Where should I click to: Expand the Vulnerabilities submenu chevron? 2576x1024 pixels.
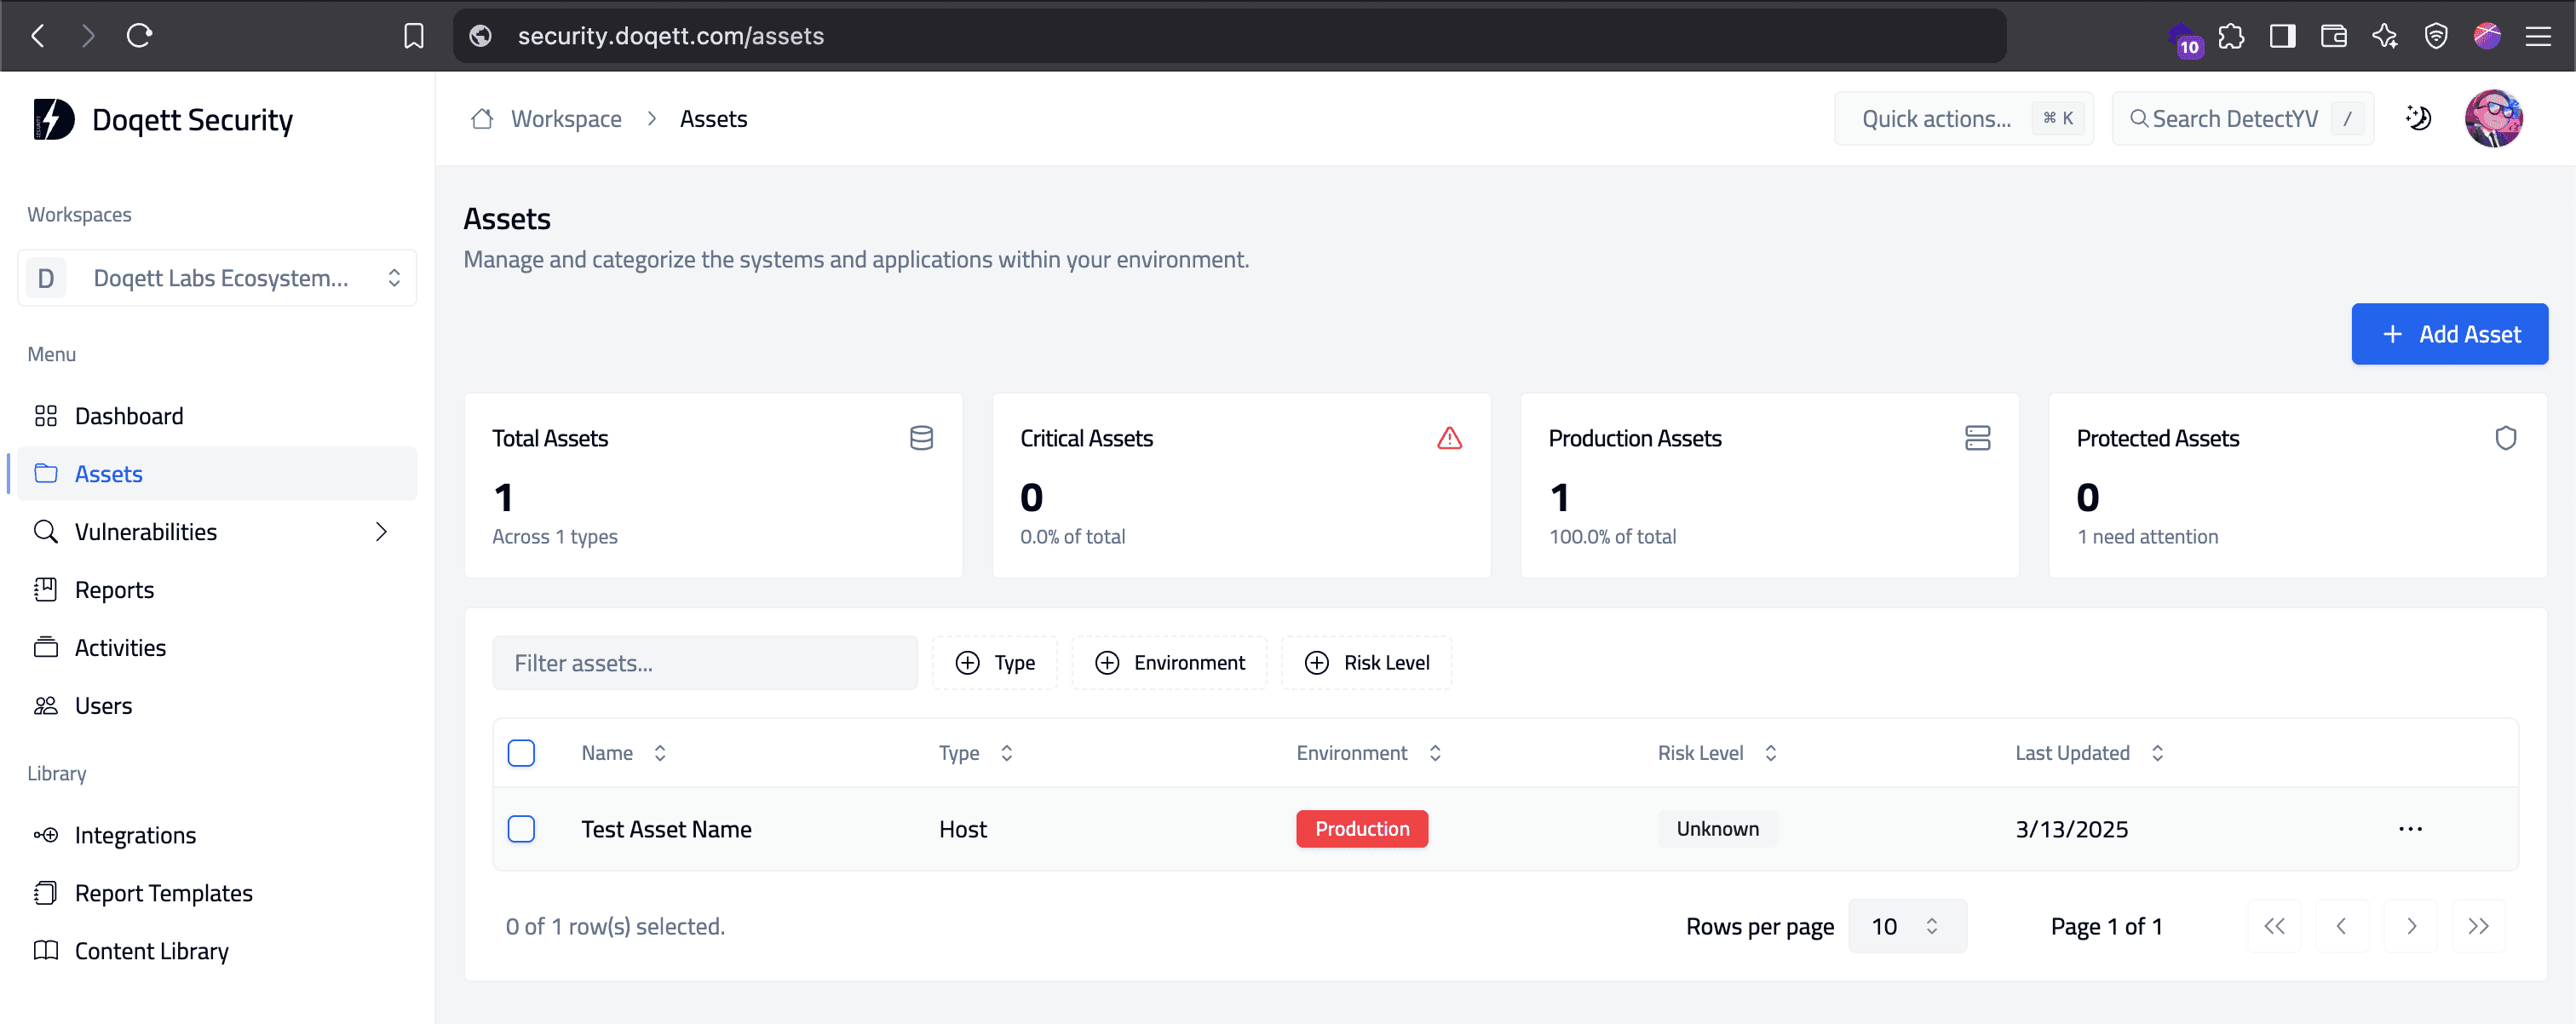click(381, 531)
